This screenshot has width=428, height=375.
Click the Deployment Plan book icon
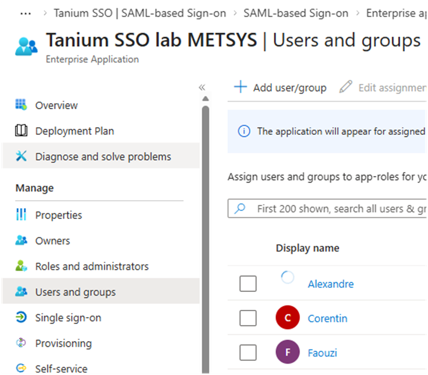tap(21, 131)
